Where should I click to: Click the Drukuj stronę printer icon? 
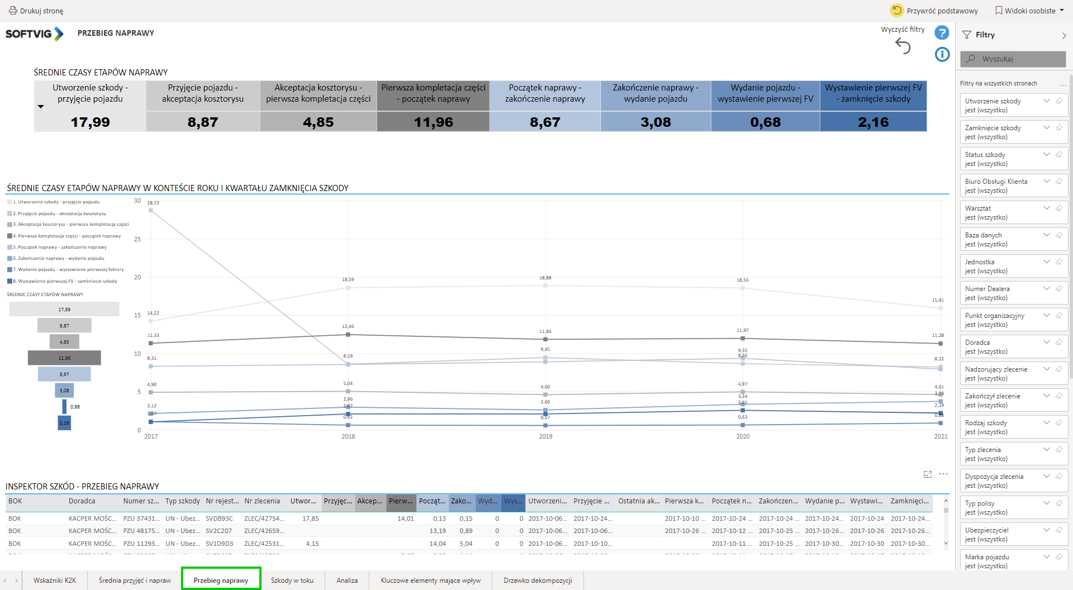click(13, 11)
